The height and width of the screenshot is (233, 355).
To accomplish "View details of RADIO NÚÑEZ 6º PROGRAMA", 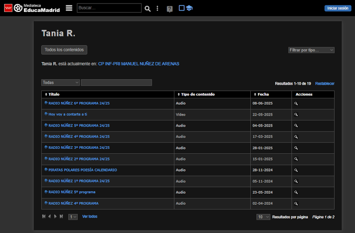I will click(296, 103).
